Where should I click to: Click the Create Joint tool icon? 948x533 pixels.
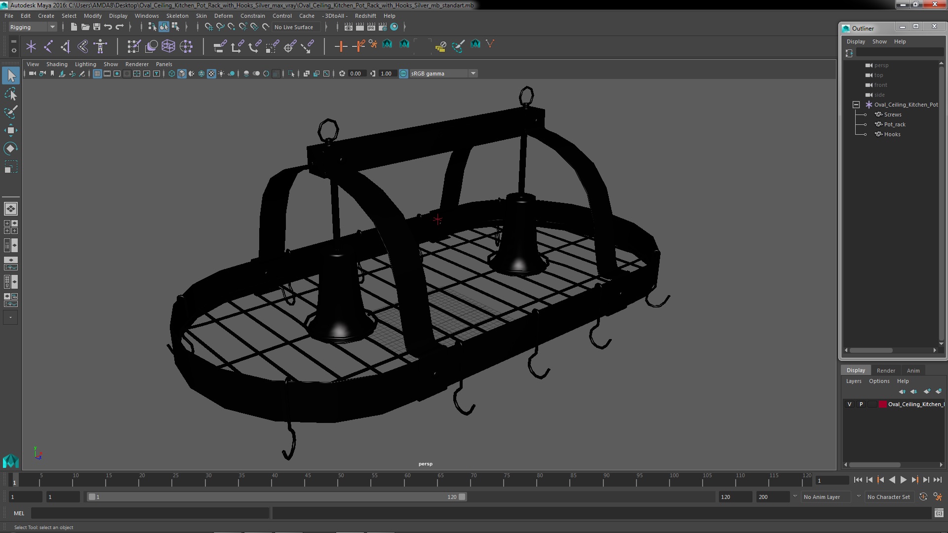pyautogui.click(x=48, y=46)
